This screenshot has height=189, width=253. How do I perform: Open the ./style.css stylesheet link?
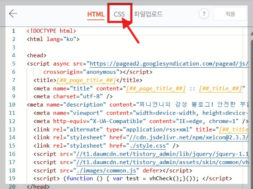(x=148, y=146)
